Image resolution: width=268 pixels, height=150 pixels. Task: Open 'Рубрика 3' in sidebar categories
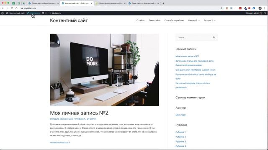click(x=180, y=142)
